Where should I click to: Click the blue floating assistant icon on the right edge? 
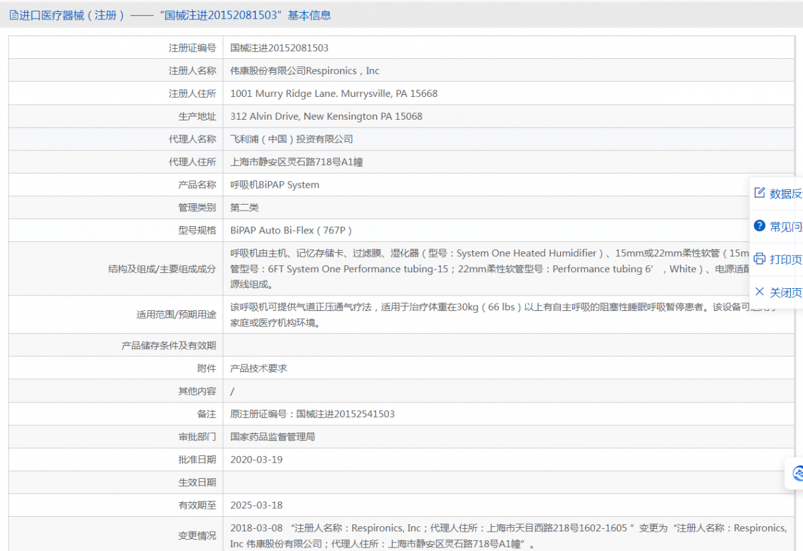click(797, 473)
